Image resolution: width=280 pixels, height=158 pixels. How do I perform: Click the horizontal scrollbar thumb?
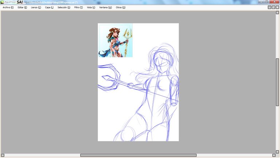click(139, 155)
